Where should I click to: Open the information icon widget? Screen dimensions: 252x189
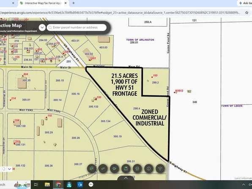149,169
